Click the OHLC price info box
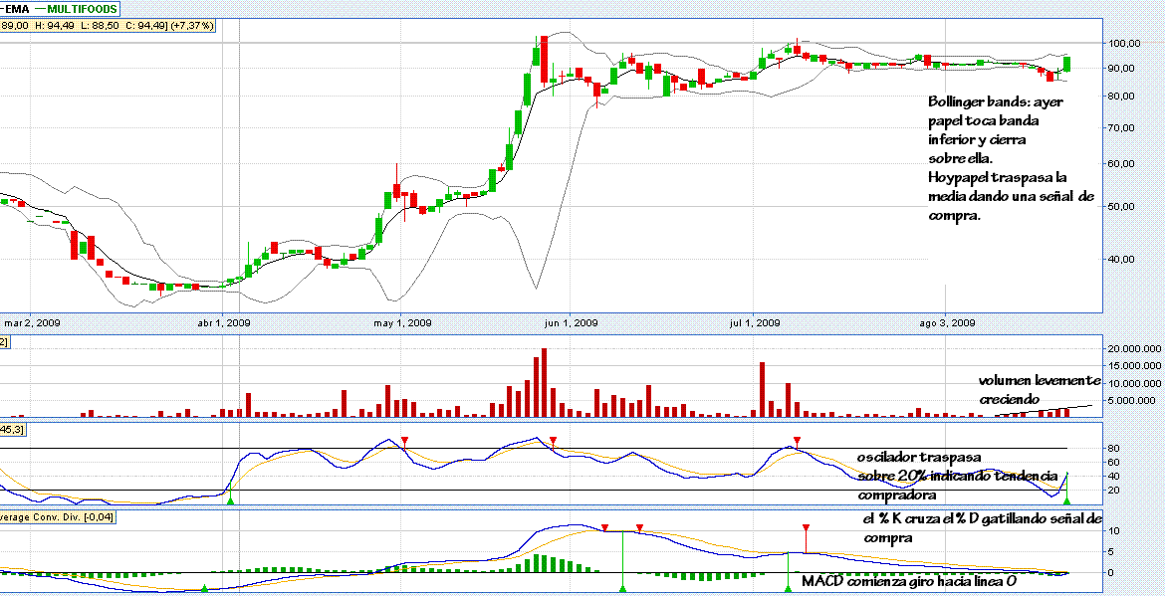Screen dimensions: 1165x596 click(108, 25)
